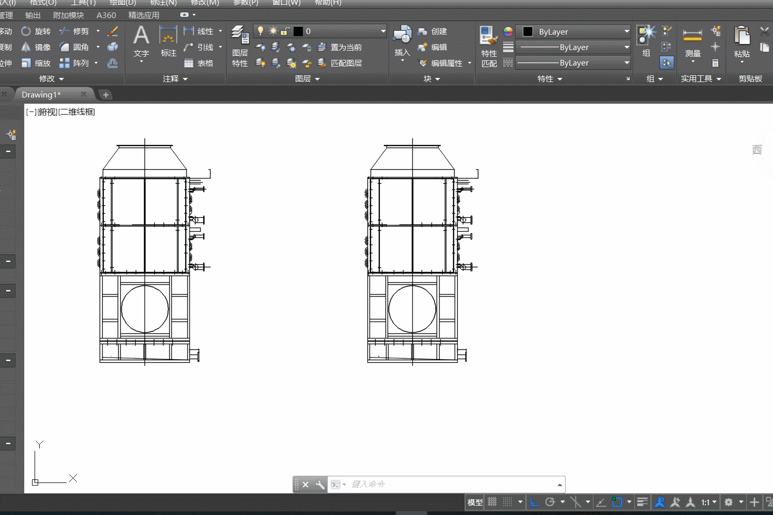Toggle the blue annotation visibility icon
773x515 pixels.
(659, 502)
